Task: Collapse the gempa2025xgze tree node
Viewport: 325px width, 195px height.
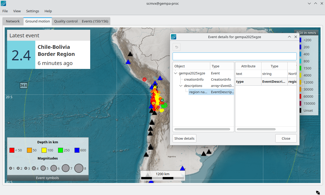Action: [x=176, y=73]
